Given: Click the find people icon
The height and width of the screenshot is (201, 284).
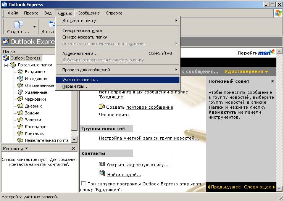Looking at the screenshot, I should pos(102,173).
